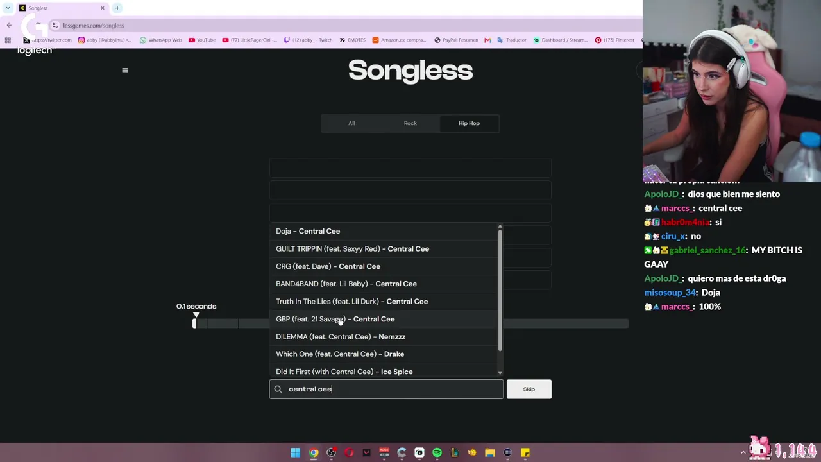Click the browser address bar URL
Image resolution: width=821 pixels, height=462 pixels.
(94, 26)
